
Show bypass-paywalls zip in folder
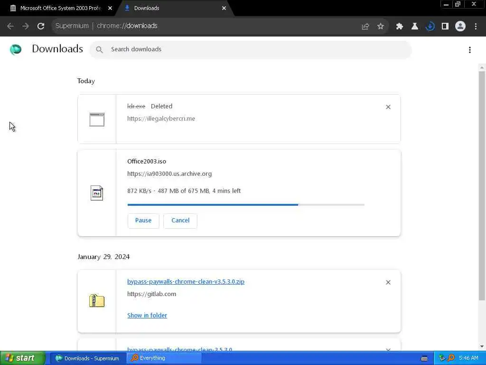tap(147, 316)
